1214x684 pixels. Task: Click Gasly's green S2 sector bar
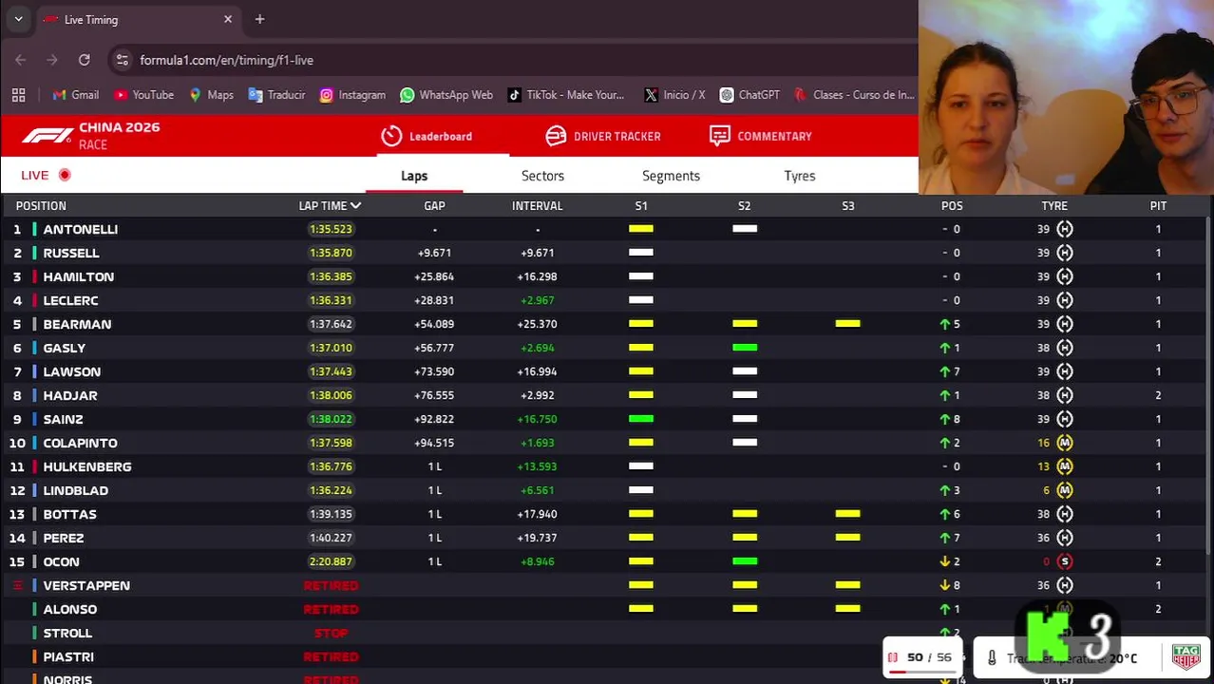click(745, 348)
